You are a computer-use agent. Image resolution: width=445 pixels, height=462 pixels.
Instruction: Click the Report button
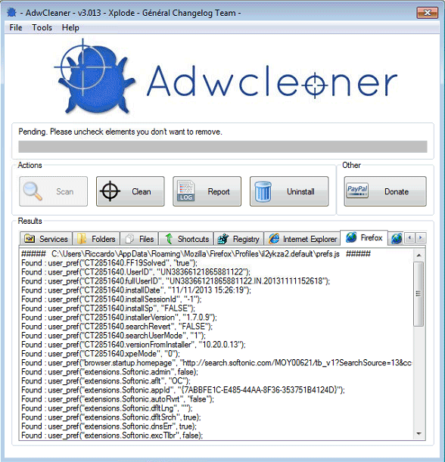click(207, 191)
